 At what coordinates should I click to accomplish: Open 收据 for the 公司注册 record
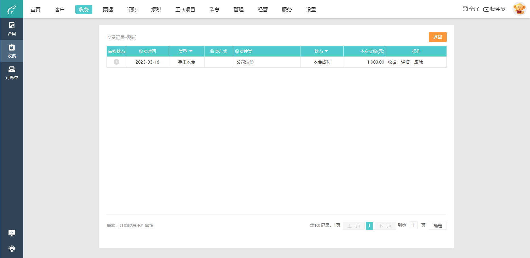coord(393,62)
